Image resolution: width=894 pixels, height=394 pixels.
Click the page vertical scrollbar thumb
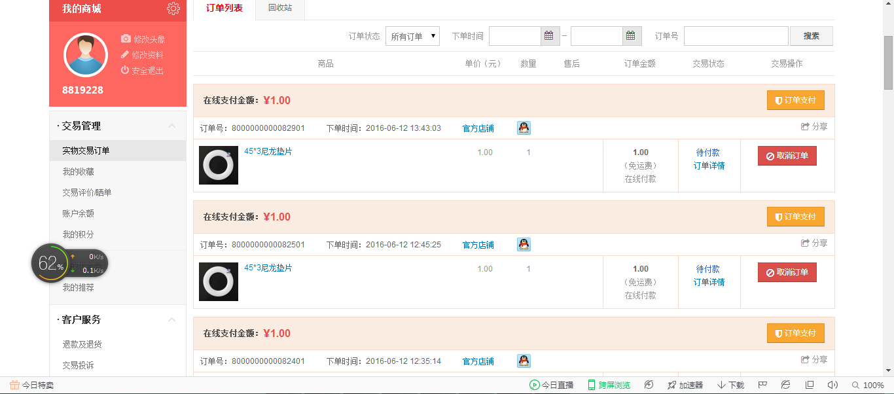(889, 62)
